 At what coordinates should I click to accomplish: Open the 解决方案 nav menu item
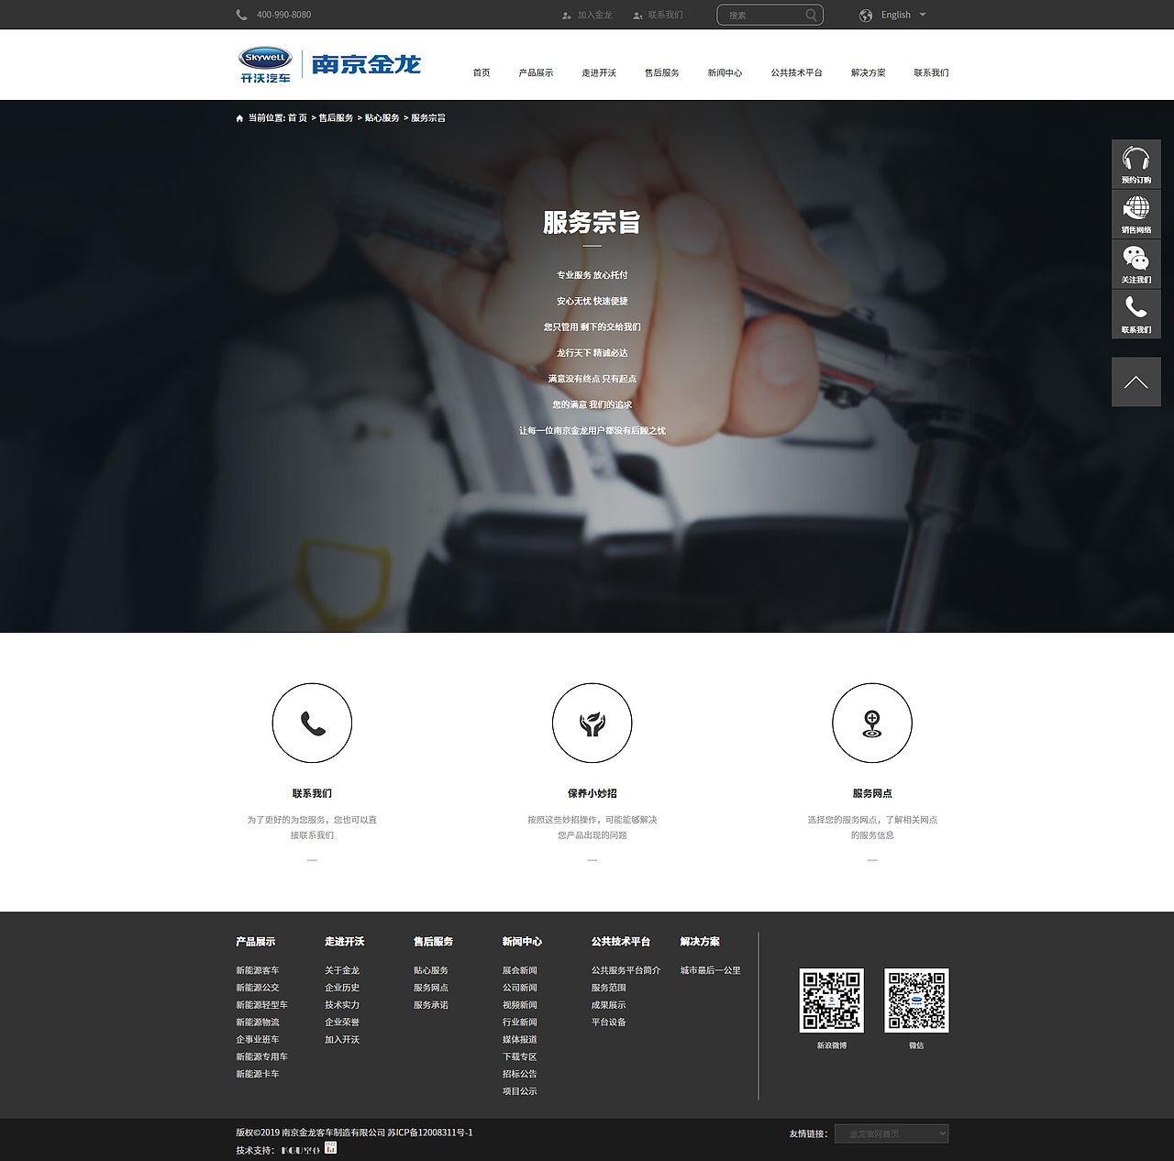[869, 72]
